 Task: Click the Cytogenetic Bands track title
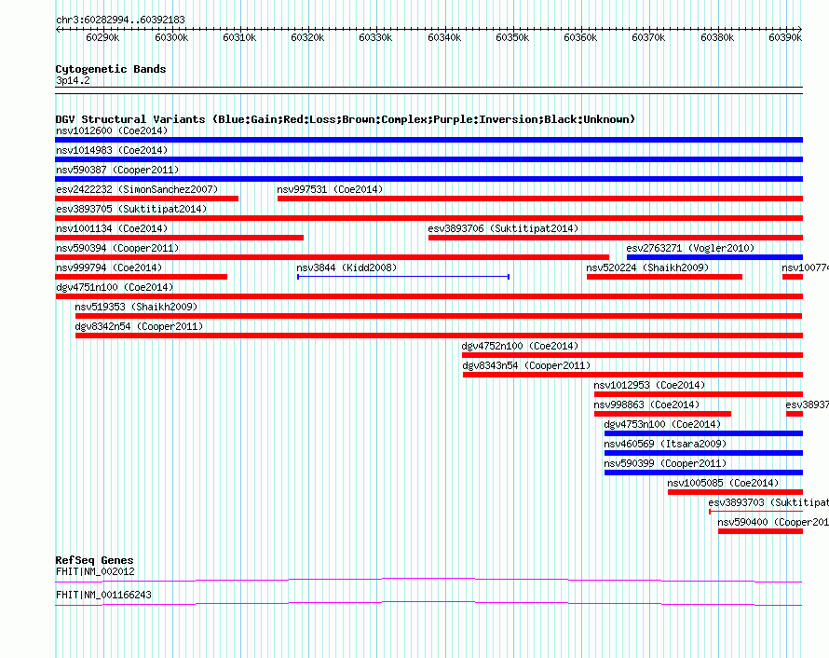pyautogui.click(x=111, y=69)
